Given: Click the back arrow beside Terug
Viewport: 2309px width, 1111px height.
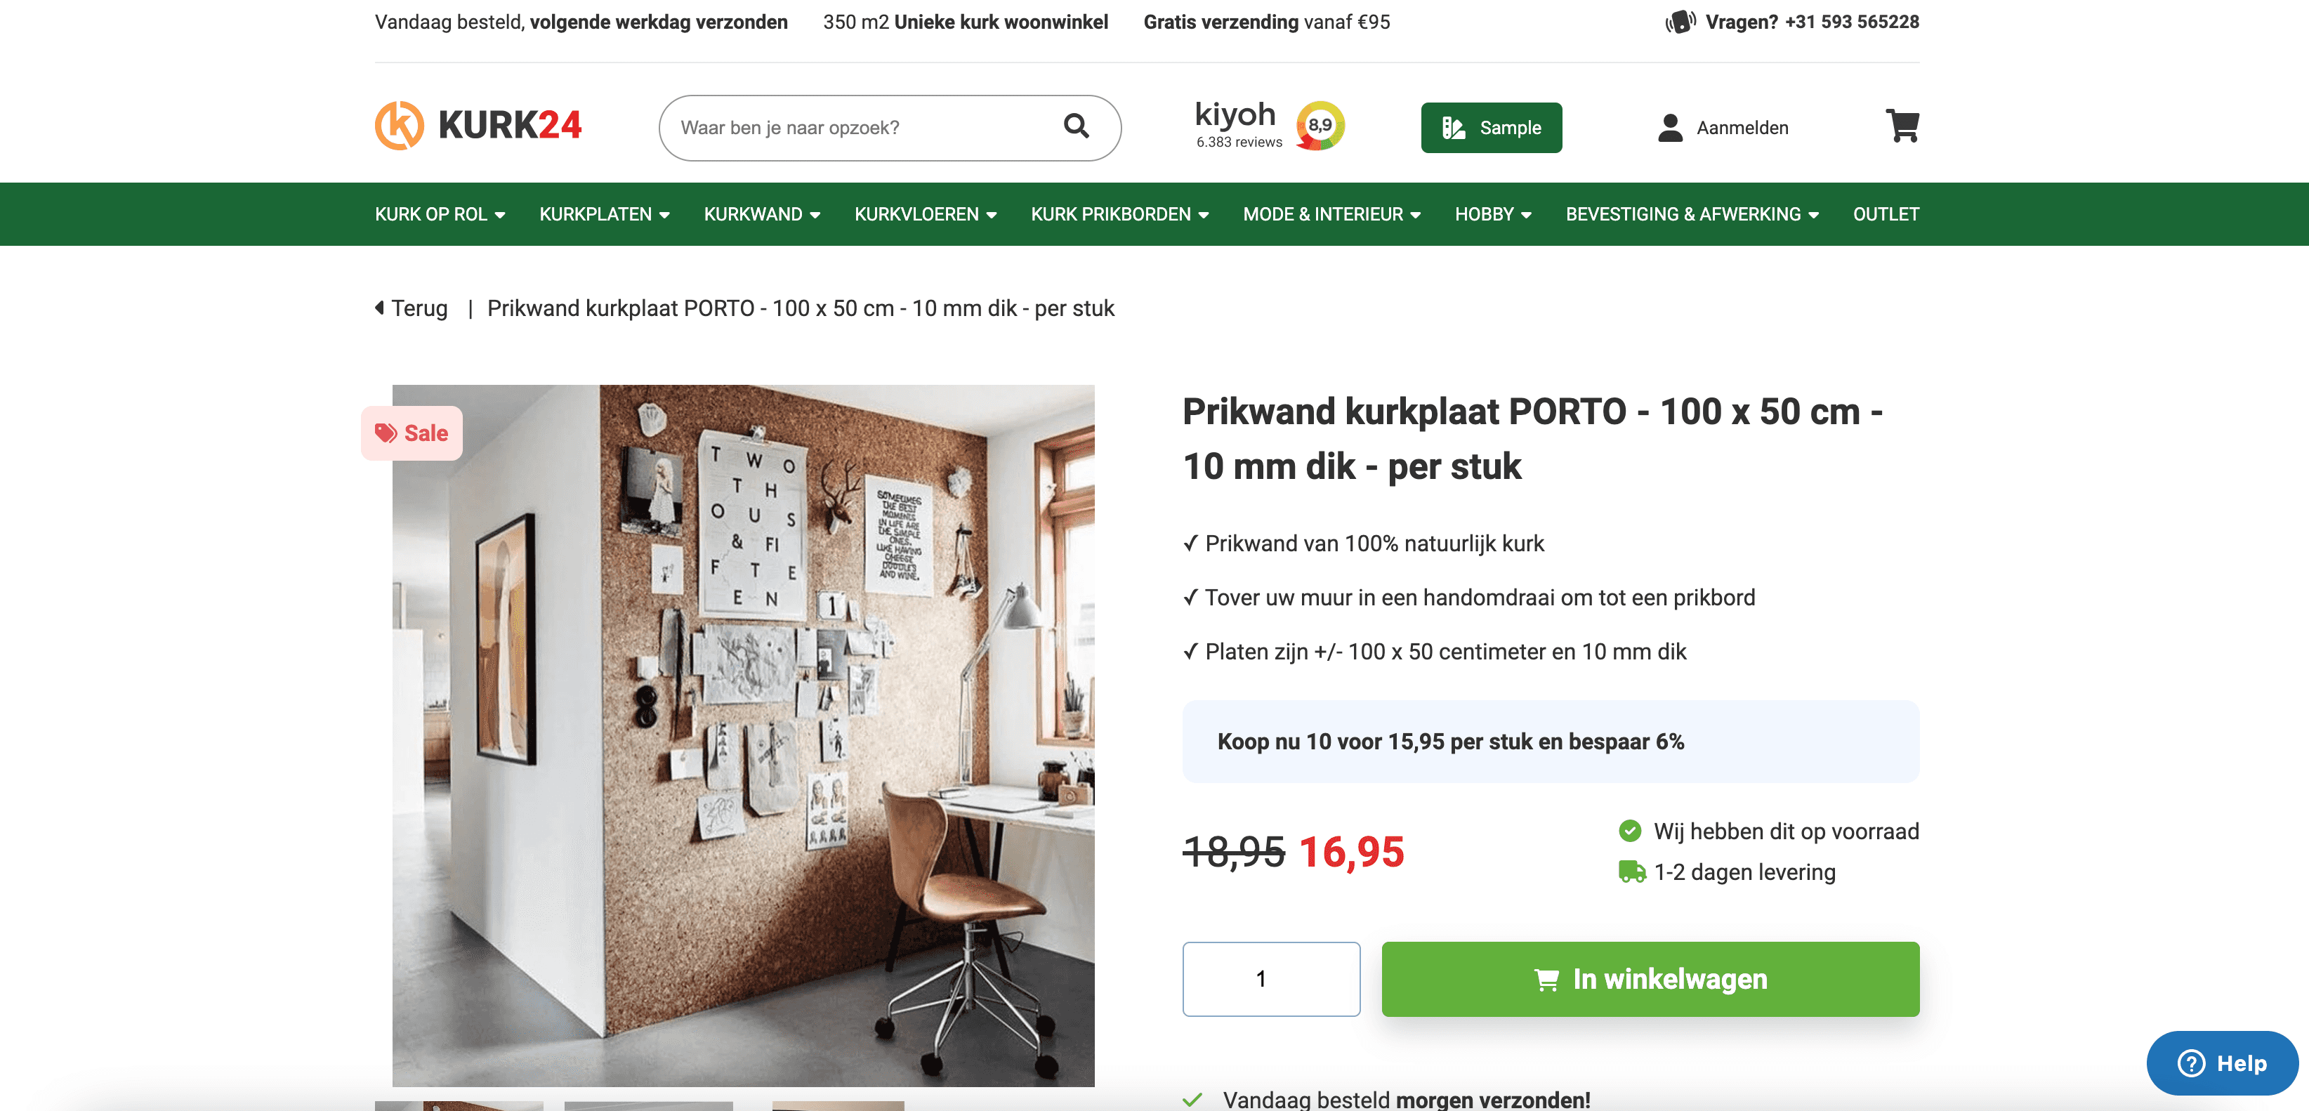Looking at the screenshot, I should pyautogui.click(x=379, y=308).
